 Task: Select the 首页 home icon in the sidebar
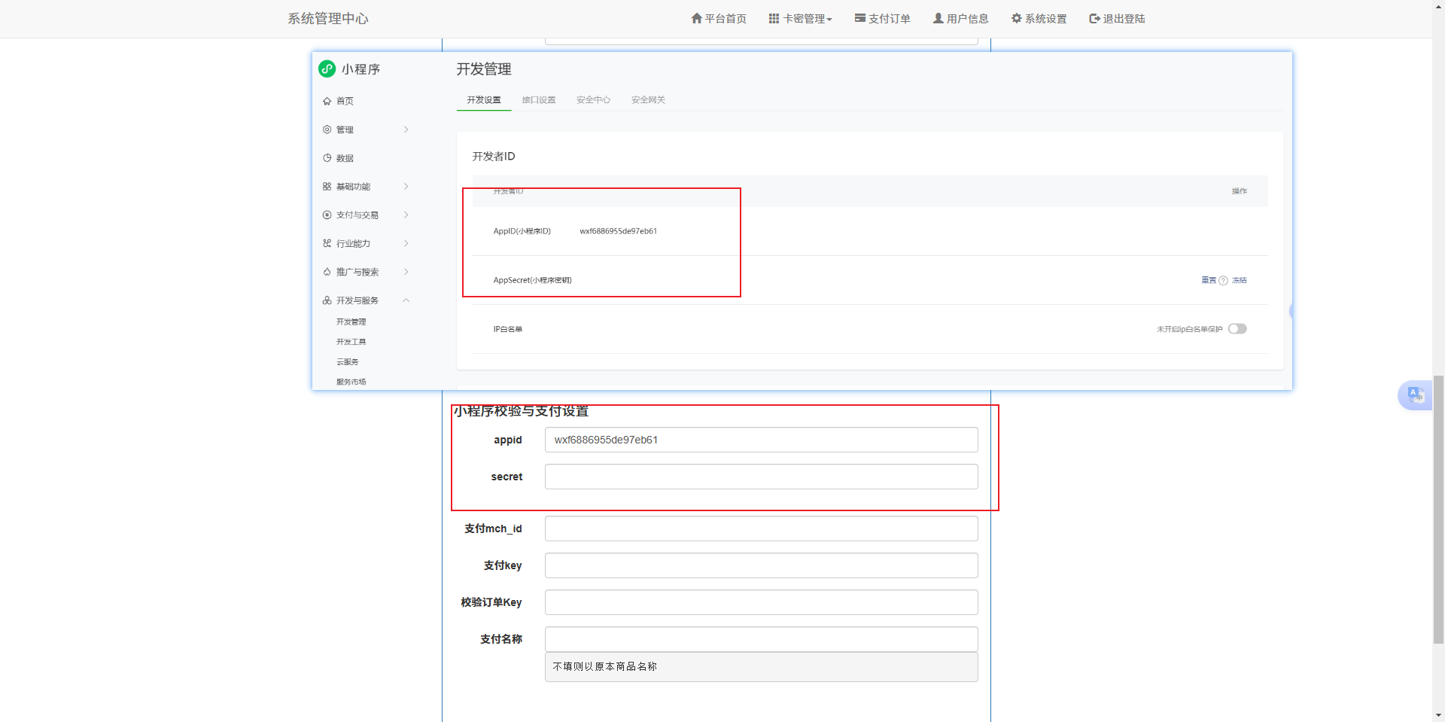[x=327, y=100]
